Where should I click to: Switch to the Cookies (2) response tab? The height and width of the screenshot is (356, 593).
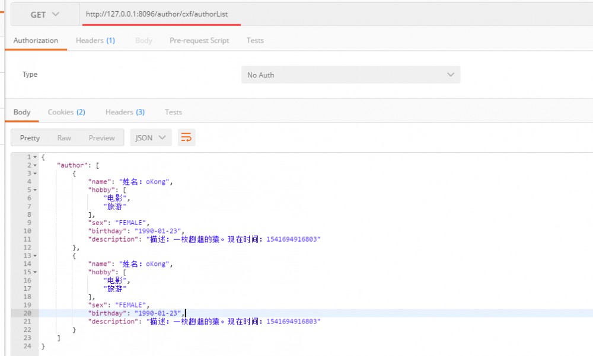tap(66, 112)
